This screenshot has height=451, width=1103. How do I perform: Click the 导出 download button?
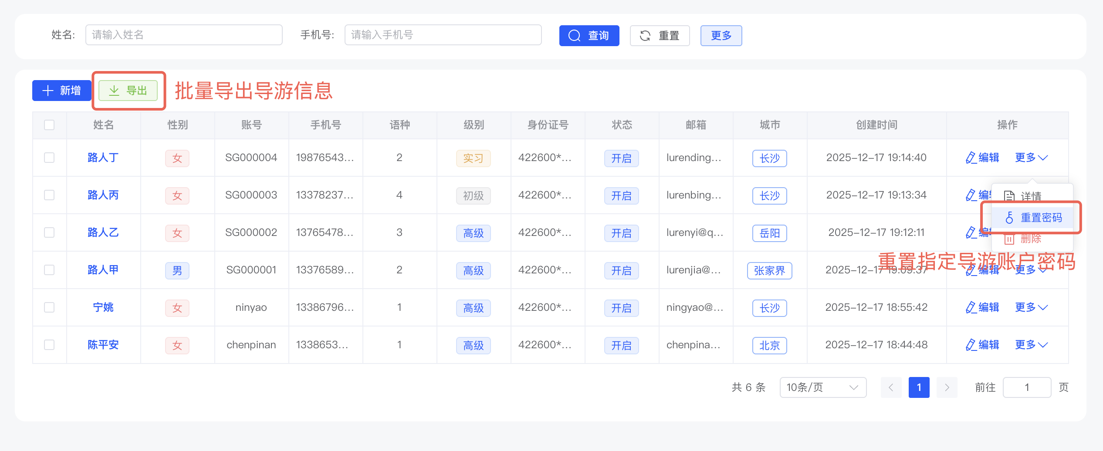click(128, 91)
